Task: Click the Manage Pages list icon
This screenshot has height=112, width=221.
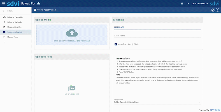Action: click(4, 37)
